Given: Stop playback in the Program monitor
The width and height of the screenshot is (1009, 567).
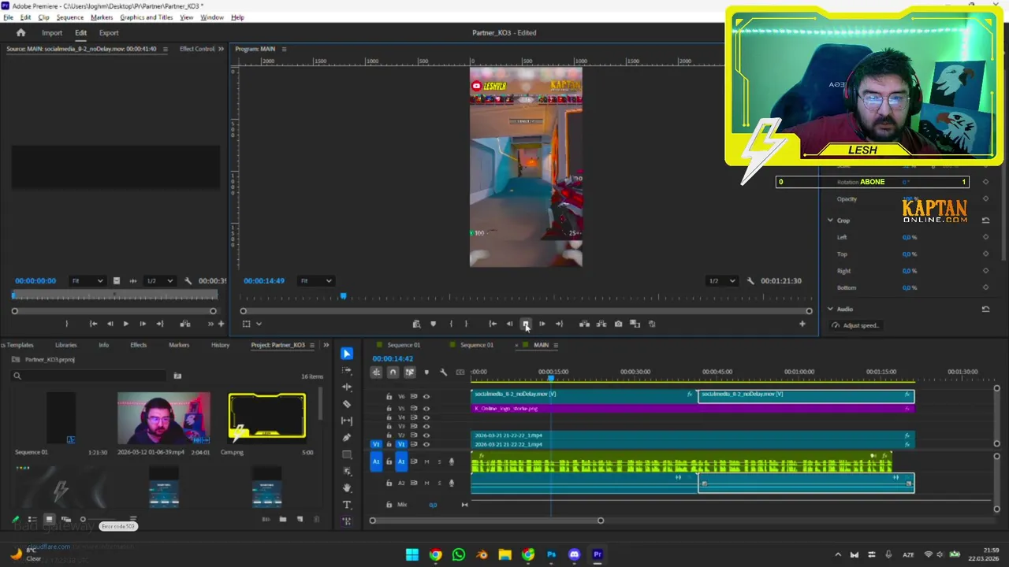Looking at the screenshot, I should (526, 324).
